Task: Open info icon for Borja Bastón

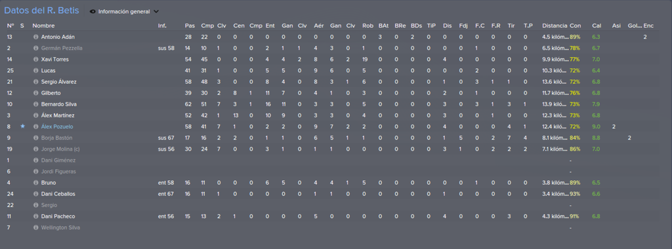Action: [x=36, y=138]
